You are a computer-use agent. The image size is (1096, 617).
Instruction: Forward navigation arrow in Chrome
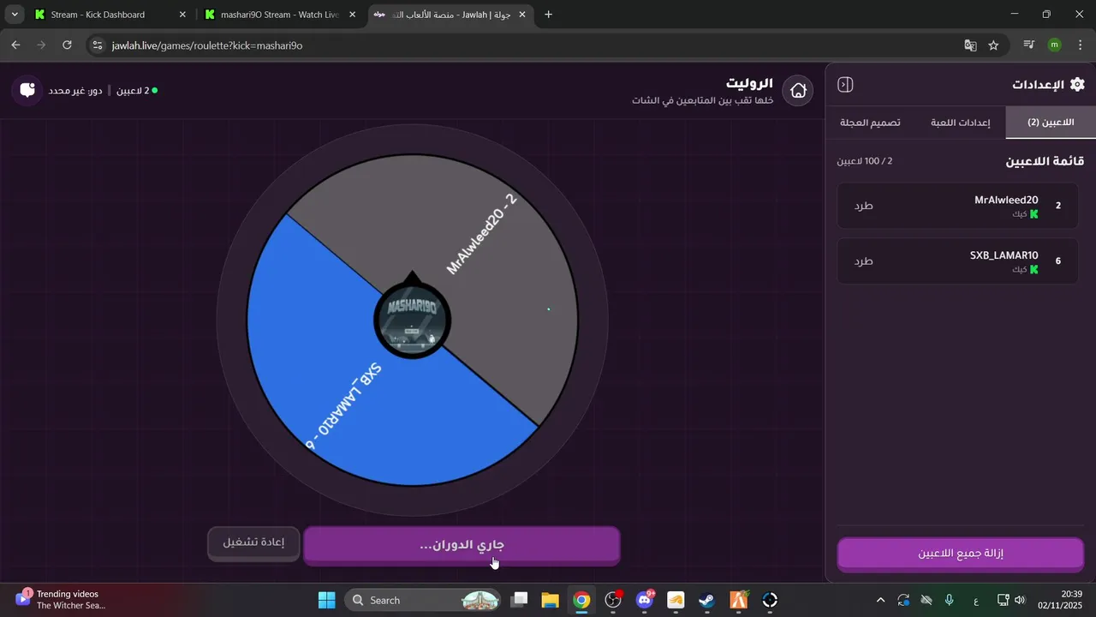pos(41,45)
